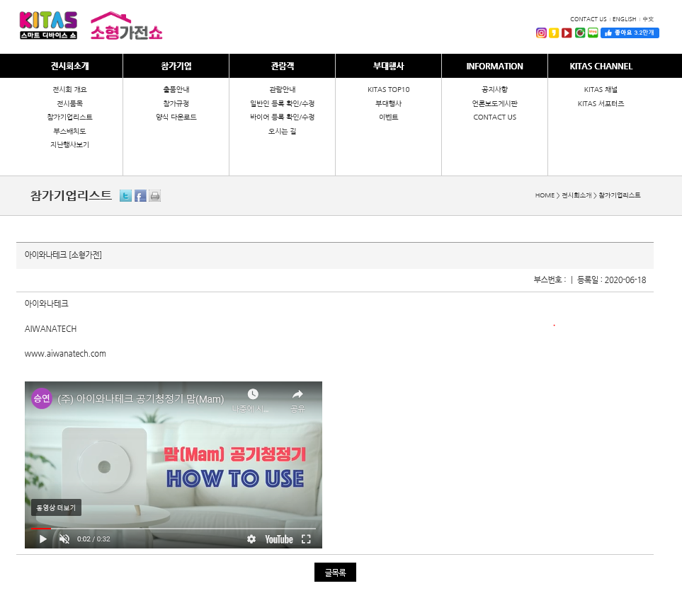Click the 소형가전쇼 logo

(126, 26)
